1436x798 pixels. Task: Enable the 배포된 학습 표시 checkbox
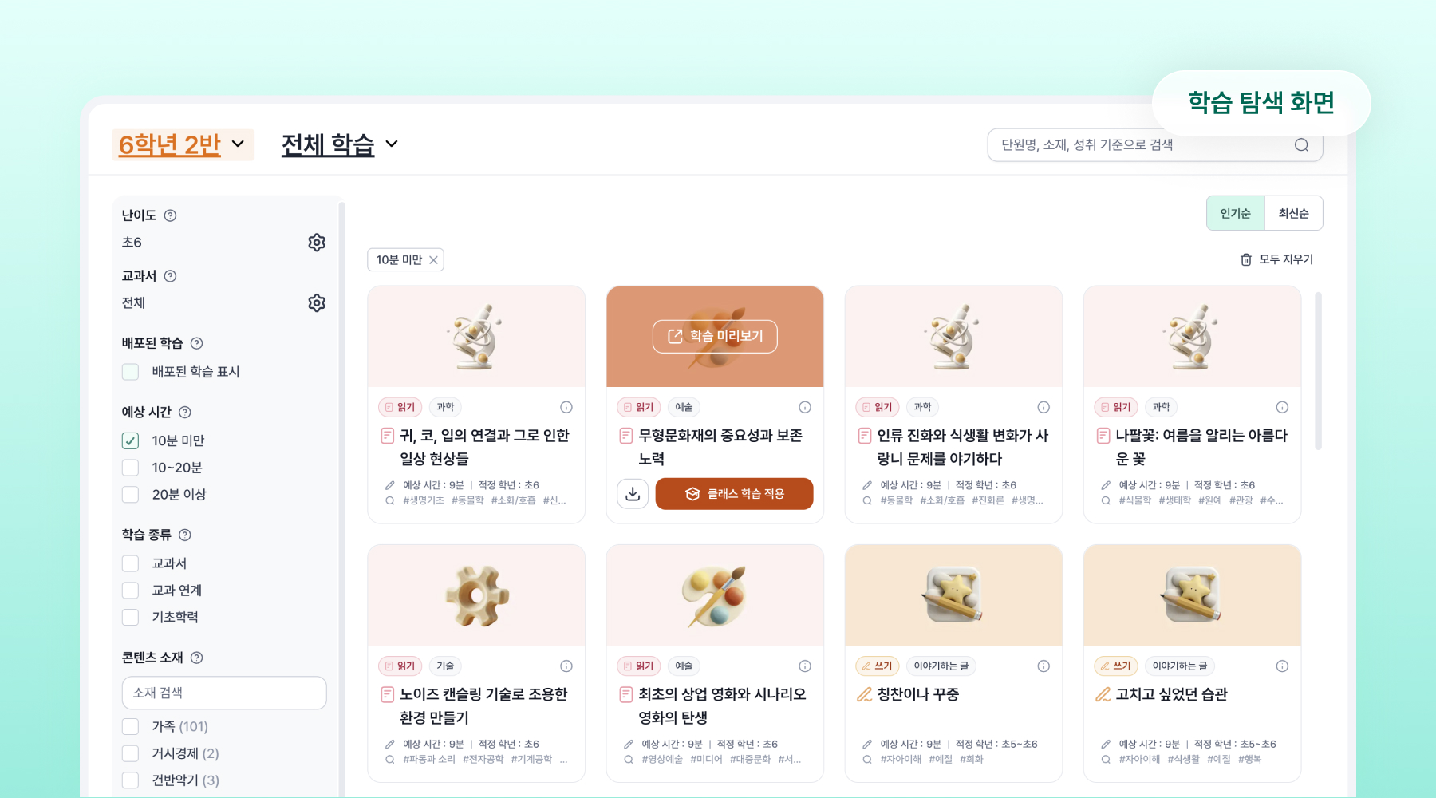131,372
